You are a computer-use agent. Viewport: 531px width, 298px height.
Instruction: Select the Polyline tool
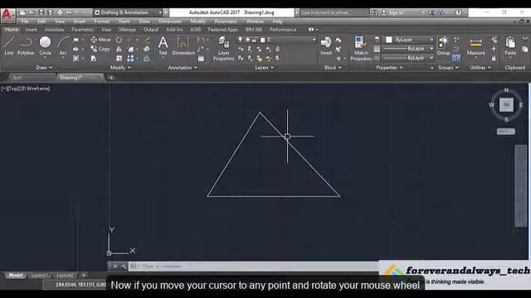[26, 46]
